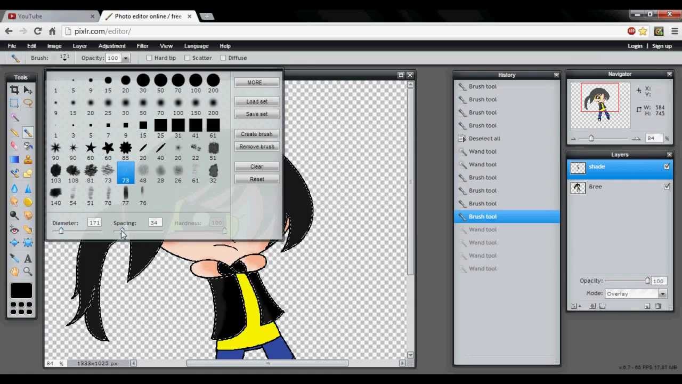Screen dimensions: 682x384
Task: Click the Sign up link
Action: click(662, 46)
